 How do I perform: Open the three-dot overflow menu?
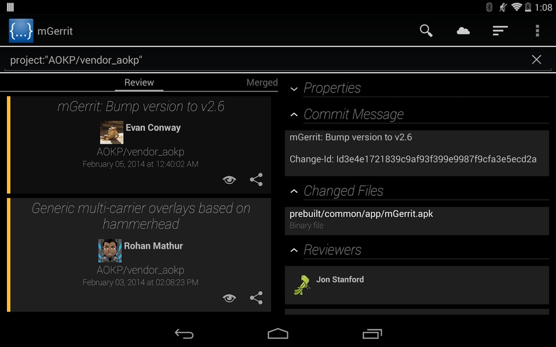tap(537, 31)
